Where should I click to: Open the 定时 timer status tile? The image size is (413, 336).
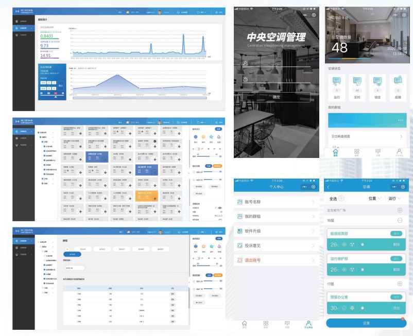point(357,87)
